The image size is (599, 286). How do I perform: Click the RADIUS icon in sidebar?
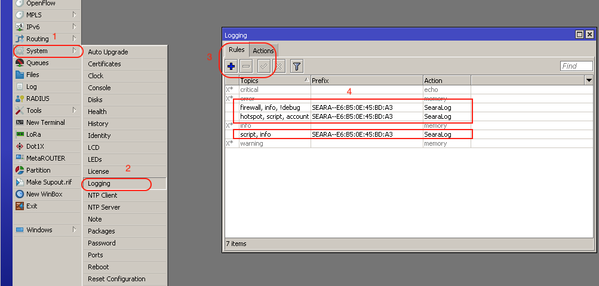click(20, 99)
